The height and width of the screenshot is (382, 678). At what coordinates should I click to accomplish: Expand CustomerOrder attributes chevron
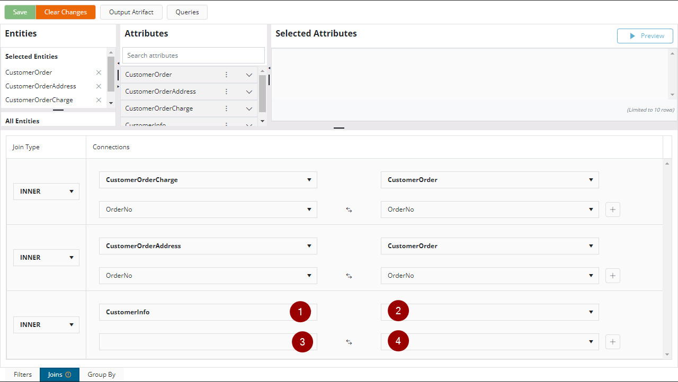click(x=249, y=75)
